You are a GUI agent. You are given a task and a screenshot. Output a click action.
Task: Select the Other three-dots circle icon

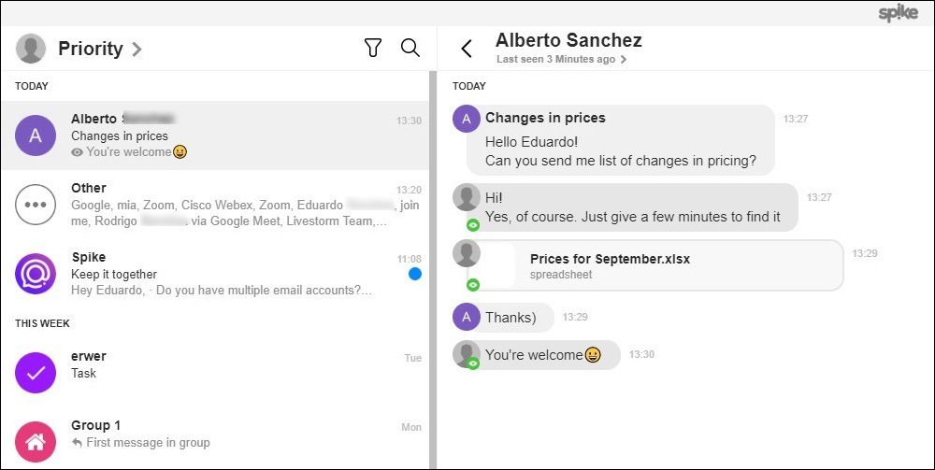tap(36, 205)
